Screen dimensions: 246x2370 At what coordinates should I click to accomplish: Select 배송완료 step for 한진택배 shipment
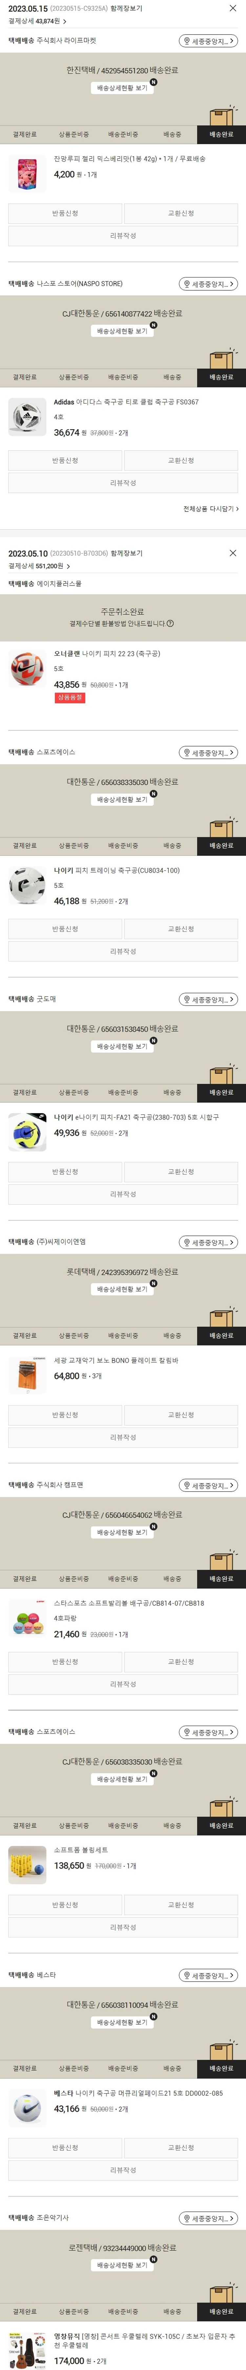[221, 134]
